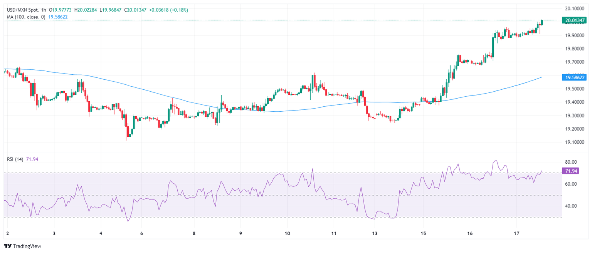Click the 20.10000 price axis label
The height and width of the screenshot is (253, 592).
coord(573,8)
